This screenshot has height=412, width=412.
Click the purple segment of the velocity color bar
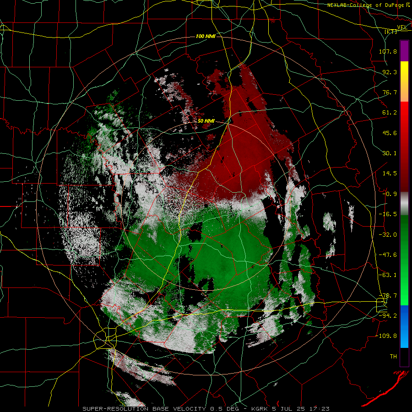[x=404, y=51]
